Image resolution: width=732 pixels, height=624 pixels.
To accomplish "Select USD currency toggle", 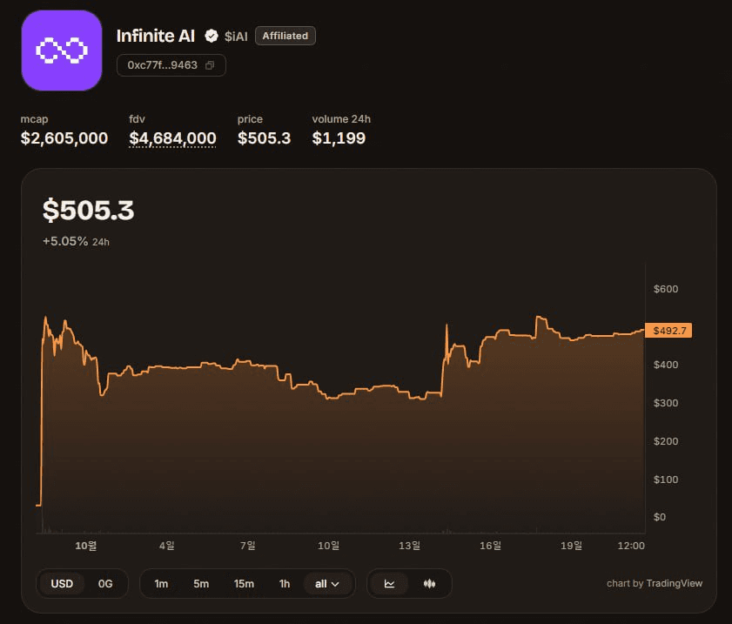I will tap(62, 583).
